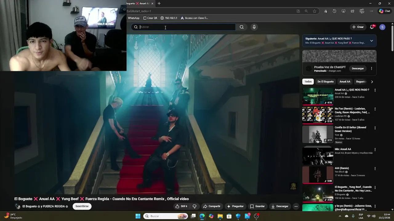The image size is (394, 221).
Task: Show more filter chips with right arrow
Action: click(x=372, y=82)
